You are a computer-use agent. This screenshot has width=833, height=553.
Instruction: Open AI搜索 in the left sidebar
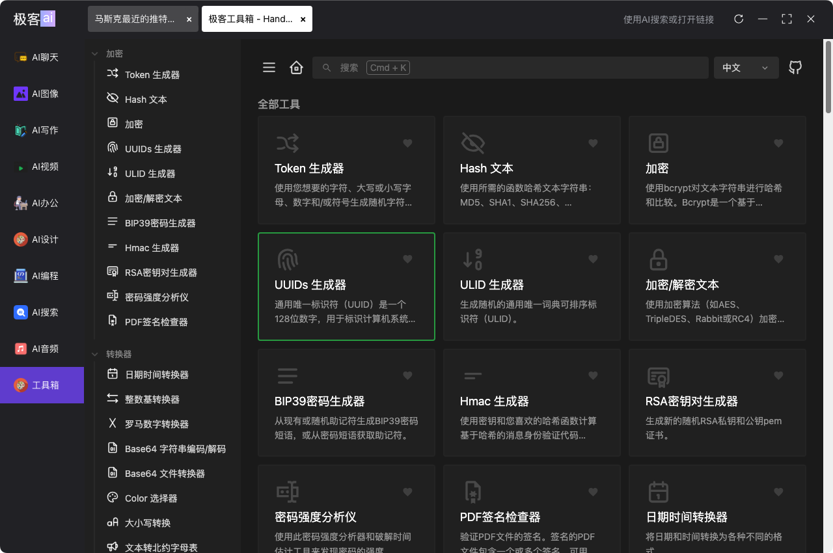tap(42, 312)
